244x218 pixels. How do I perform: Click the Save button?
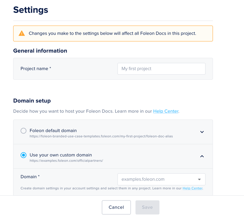(147, 207)
